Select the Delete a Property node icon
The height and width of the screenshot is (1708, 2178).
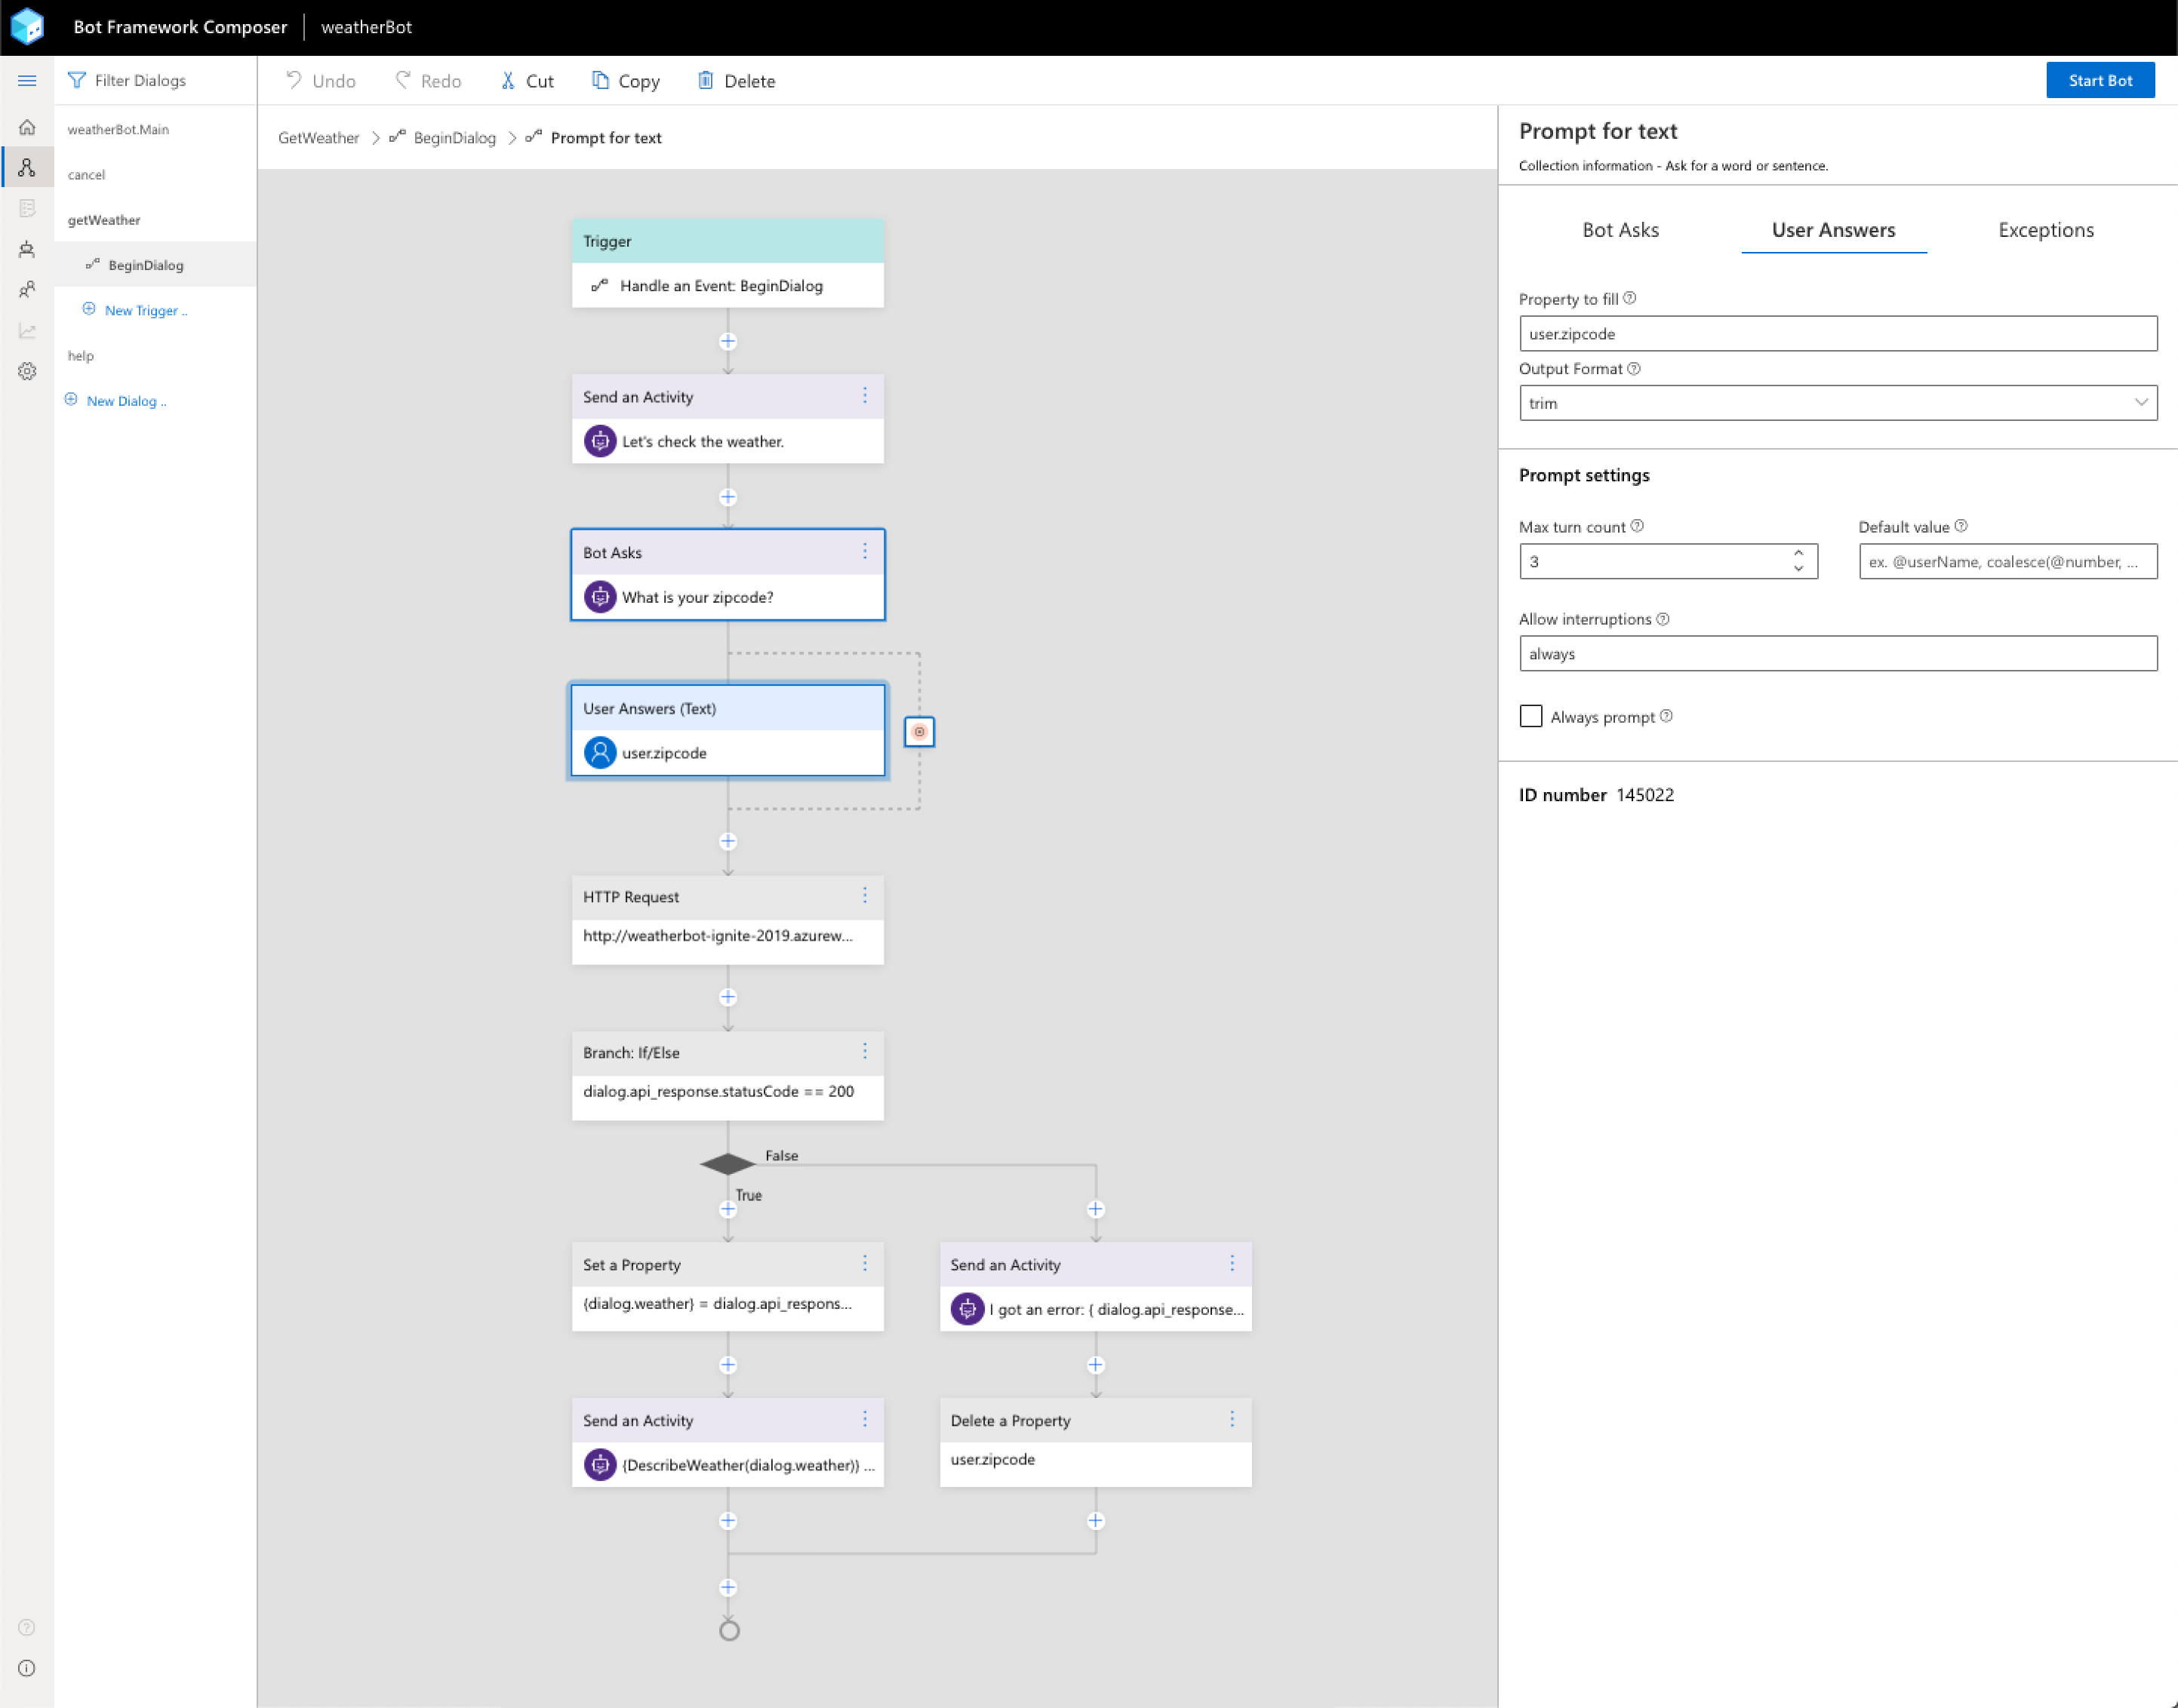point(1232,1421)
